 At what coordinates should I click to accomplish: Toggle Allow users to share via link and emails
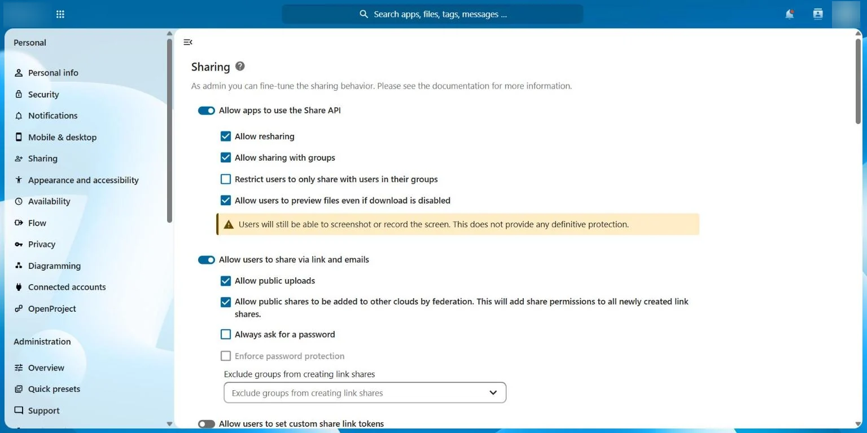(x=207, y=260)
